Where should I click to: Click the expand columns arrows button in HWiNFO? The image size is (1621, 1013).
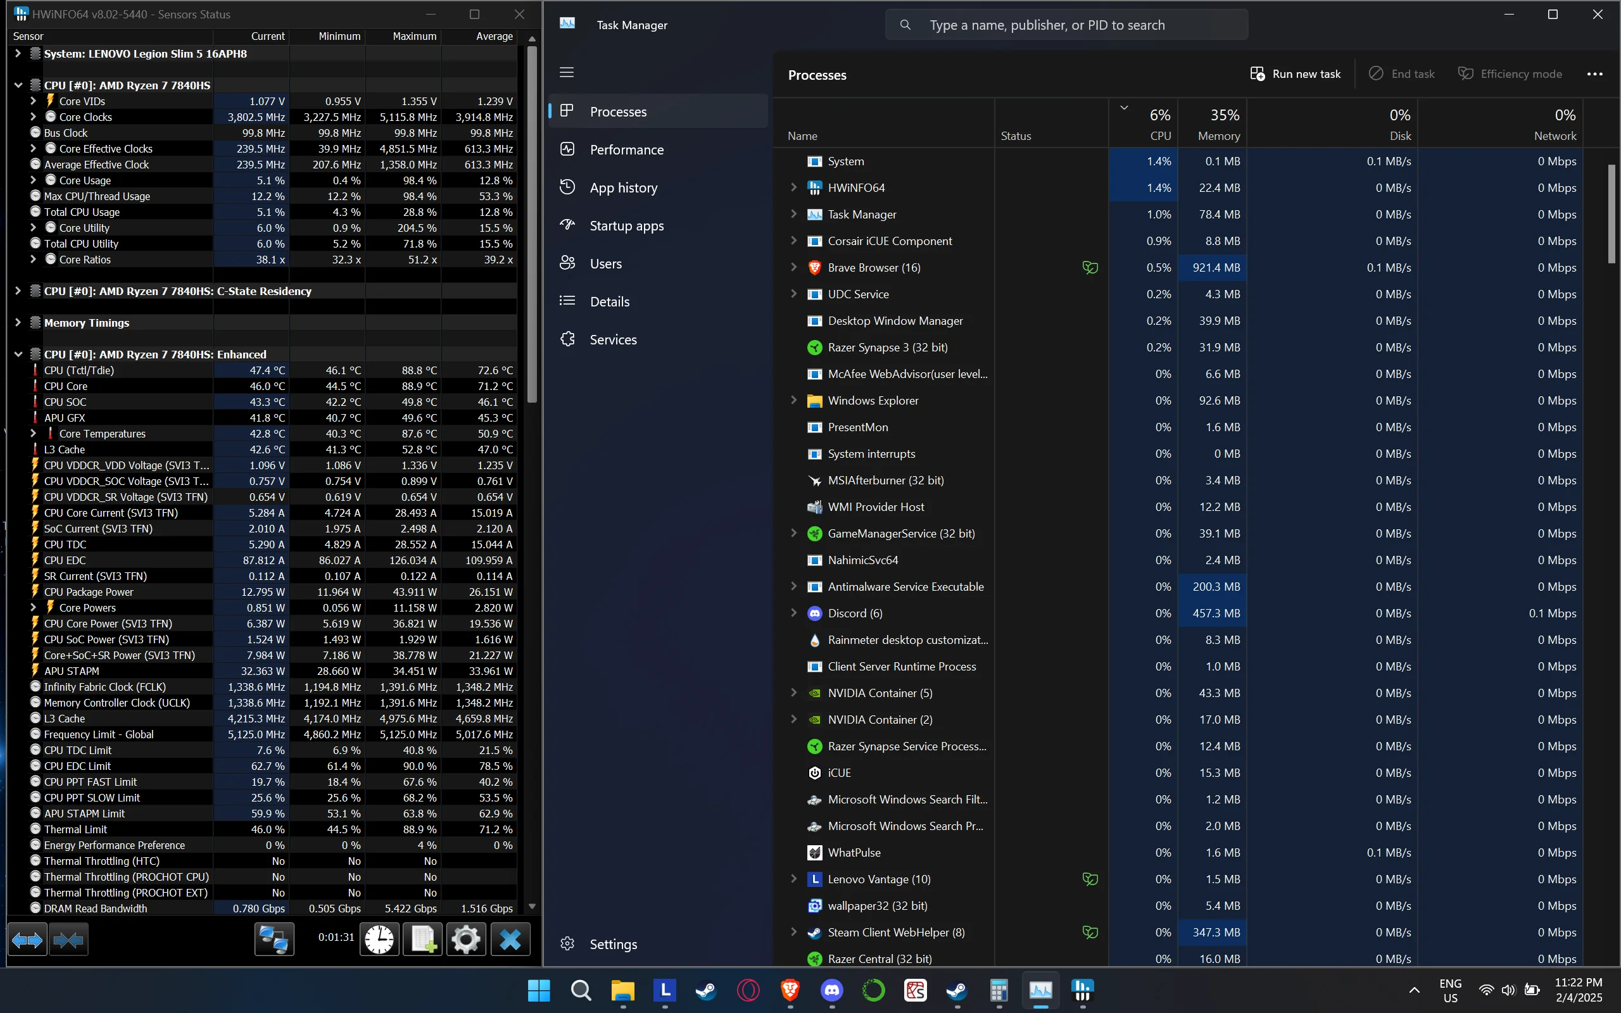[27, 940]
